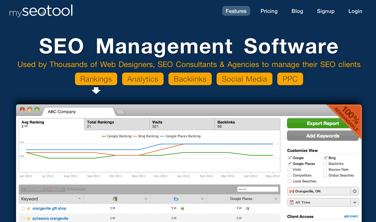Select the Backlinks feature tab
The width and height of the screenshot is (376, 222).
(x=190, y=79)
